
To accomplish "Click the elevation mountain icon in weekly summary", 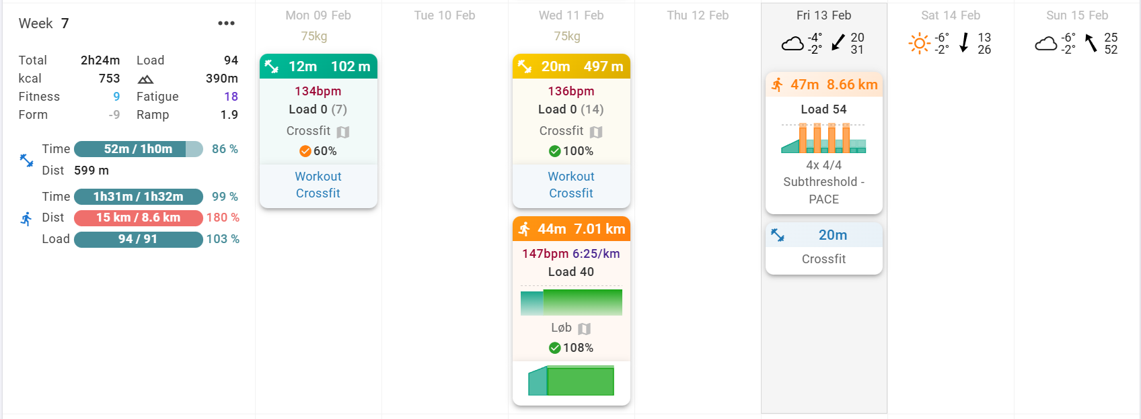I will point(145,79).
